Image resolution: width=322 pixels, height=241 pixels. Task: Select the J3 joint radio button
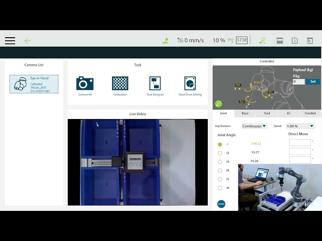pos(220,162)
